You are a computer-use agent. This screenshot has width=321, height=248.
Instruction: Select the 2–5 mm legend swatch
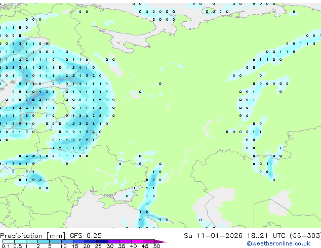(x=44, y=241)
